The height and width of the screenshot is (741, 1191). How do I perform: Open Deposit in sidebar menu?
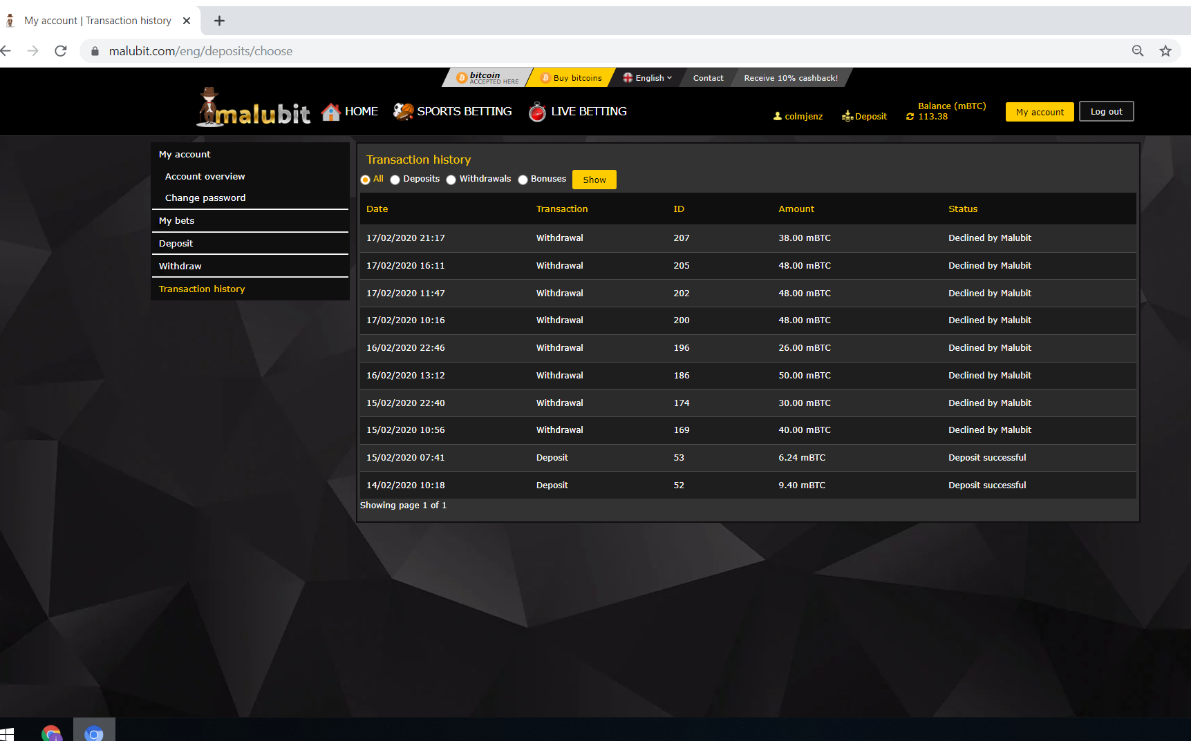point(250,244)
